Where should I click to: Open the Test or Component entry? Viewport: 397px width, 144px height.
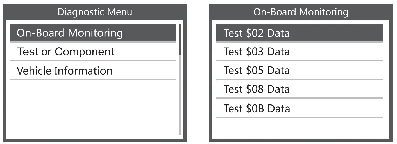tap(93, 52)
